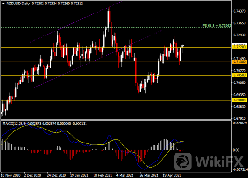248x178 pixels.
Task: Select the MACD(12,26,9) indicator label
Action: pos(14,123)
